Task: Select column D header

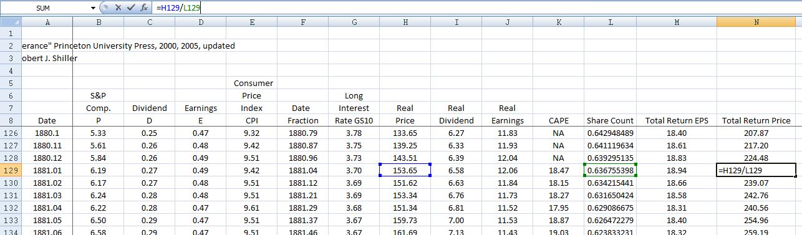Action: pyautogui.click(x=201, y=22)
